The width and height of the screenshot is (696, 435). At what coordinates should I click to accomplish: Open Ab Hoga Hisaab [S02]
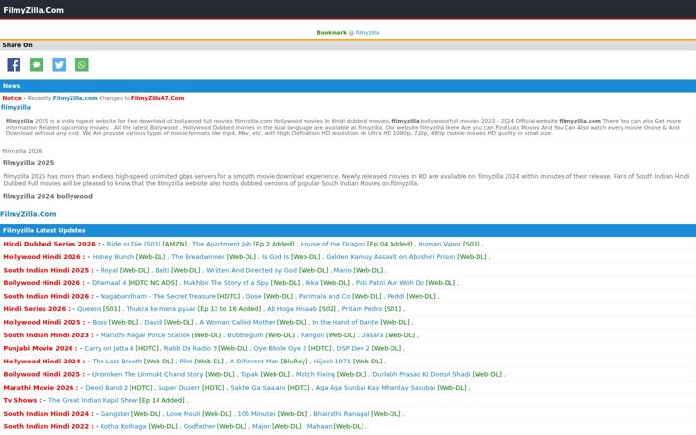coord(302,309)
